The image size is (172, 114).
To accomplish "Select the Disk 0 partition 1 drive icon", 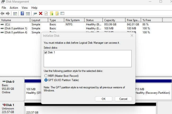I will coord(2,28).
